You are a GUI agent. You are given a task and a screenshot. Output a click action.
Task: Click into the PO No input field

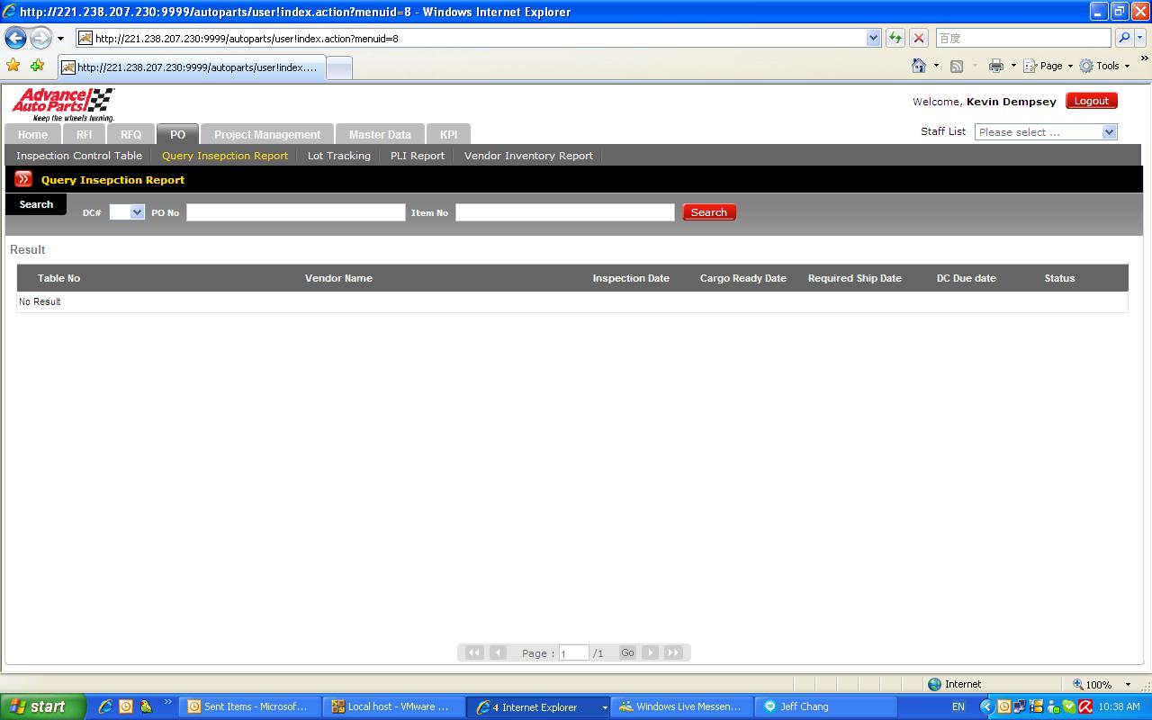click(x=295, y=212)
